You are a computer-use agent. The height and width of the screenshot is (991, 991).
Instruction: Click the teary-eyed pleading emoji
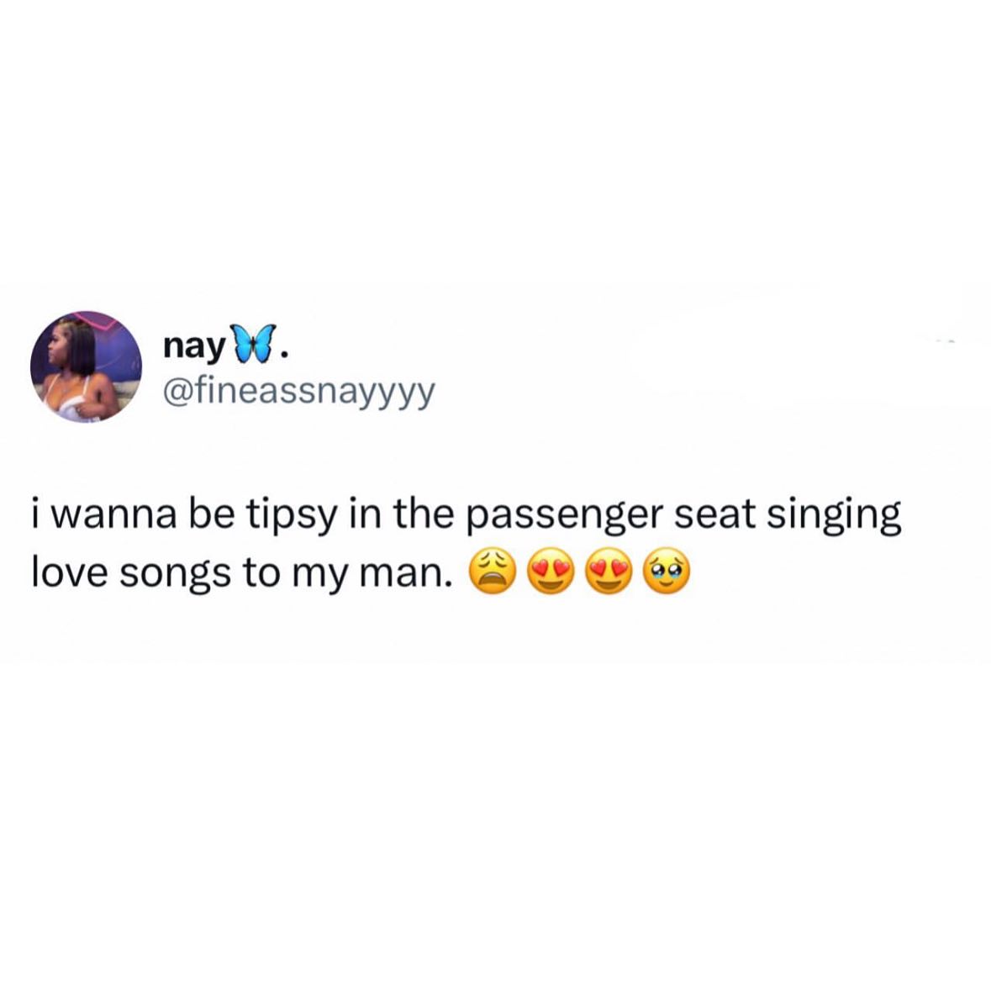click(667, 572)
